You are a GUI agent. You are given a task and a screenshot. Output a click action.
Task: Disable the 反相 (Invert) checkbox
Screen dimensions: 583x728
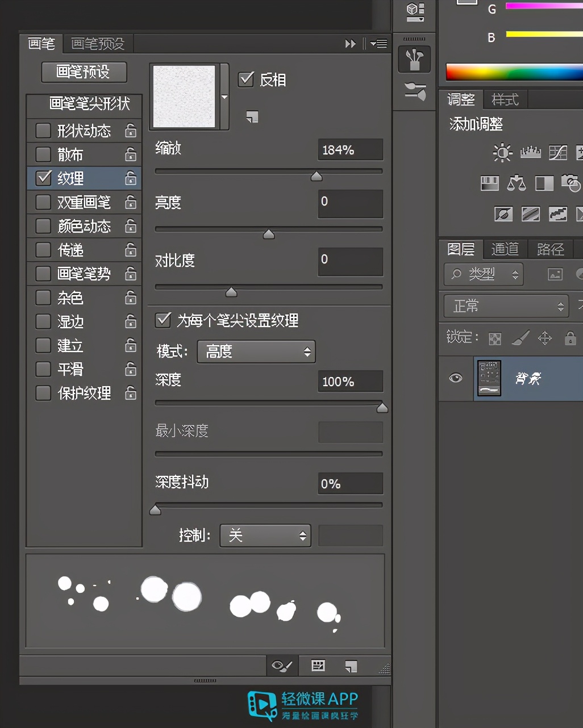246,80
